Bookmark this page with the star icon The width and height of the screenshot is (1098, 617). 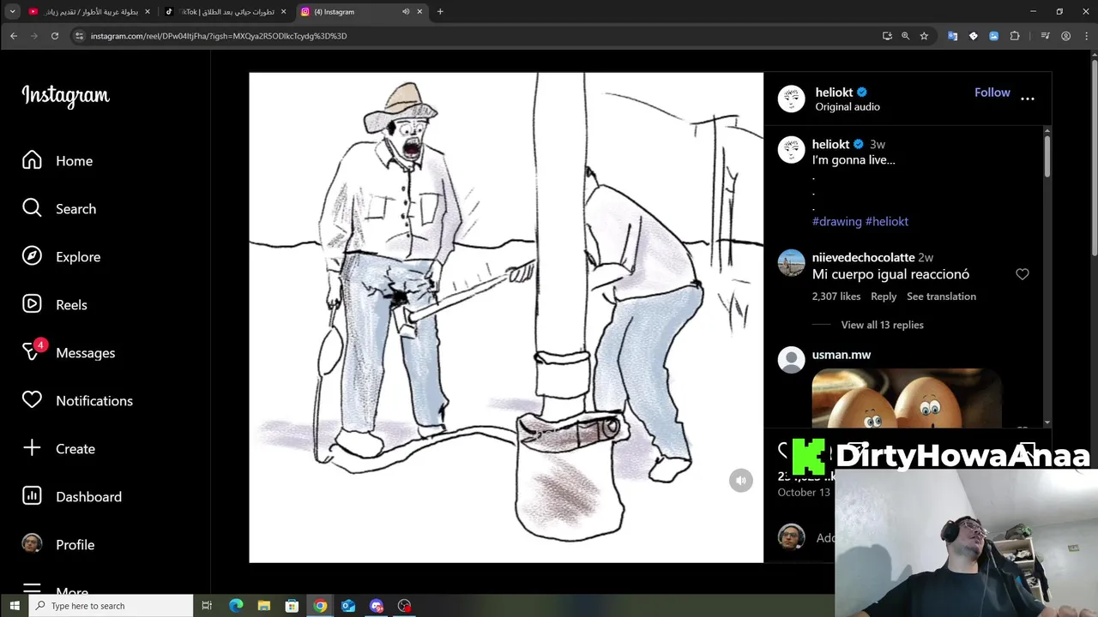[924, 36]
